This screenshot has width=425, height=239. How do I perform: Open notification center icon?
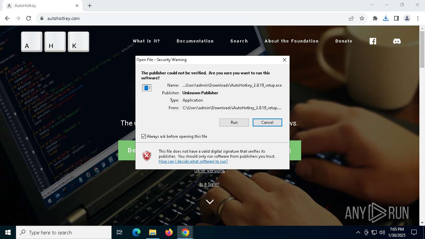tap(414, 232)
